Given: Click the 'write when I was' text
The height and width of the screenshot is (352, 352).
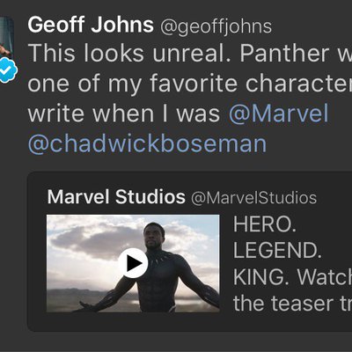Looking at the screenshot, I should (124, 114).
